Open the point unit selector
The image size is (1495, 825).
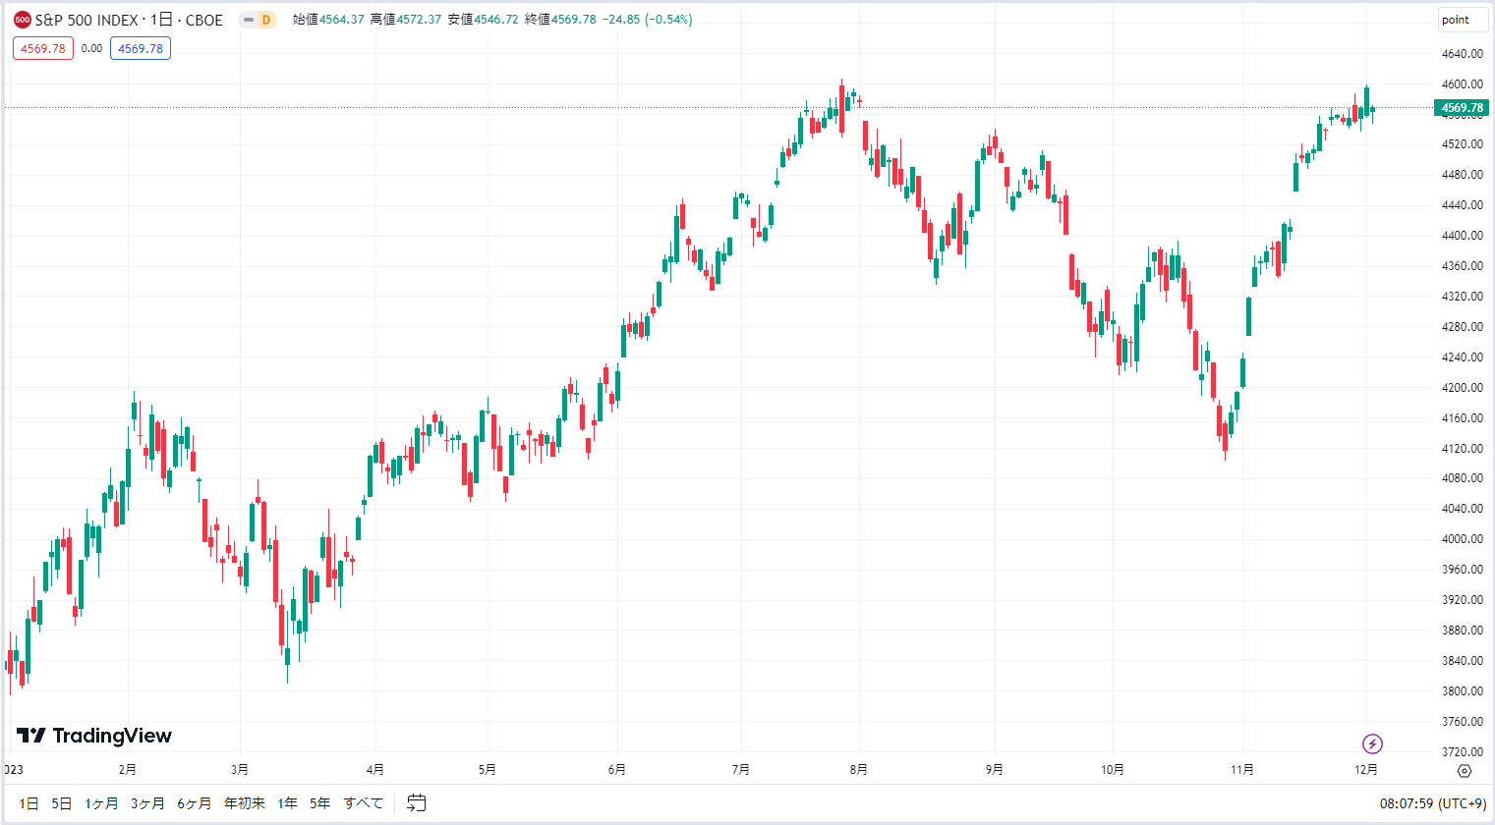[x=1463, y=20]
